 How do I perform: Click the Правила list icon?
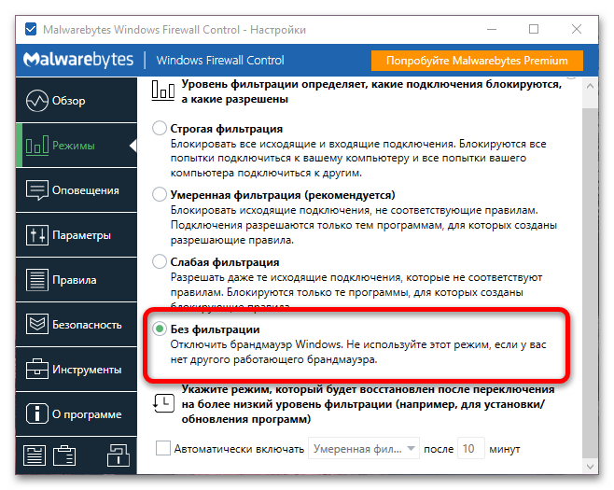[37, 280]
